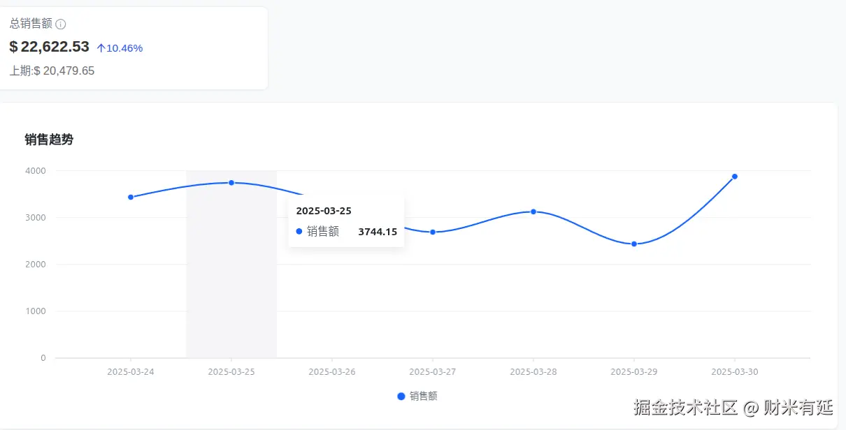This screenshot has width=846, height=430.
Task: Click the 2025-03-28 data point marker
Action: pyautogui.click(x=533, y=212)
